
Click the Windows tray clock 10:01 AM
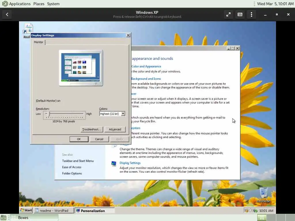point(266,211)
